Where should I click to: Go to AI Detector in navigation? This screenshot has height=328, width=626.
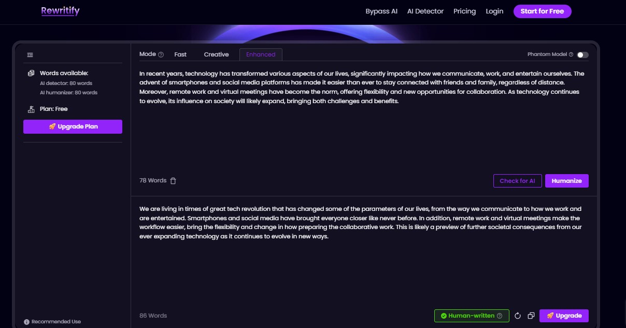click(x=425, y=11)
